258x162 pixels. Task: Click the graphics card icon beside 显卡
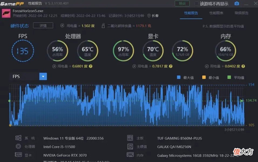pos(18,155)
